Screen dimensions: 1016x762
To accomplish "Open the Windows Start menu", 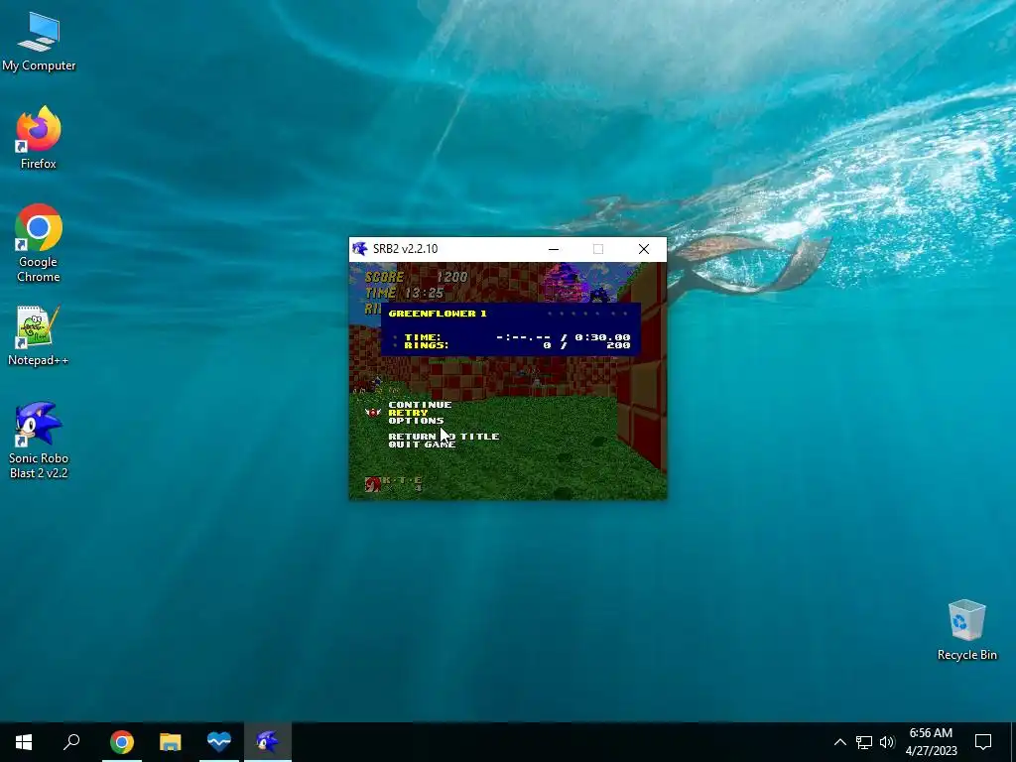I will tap(24, 742).
